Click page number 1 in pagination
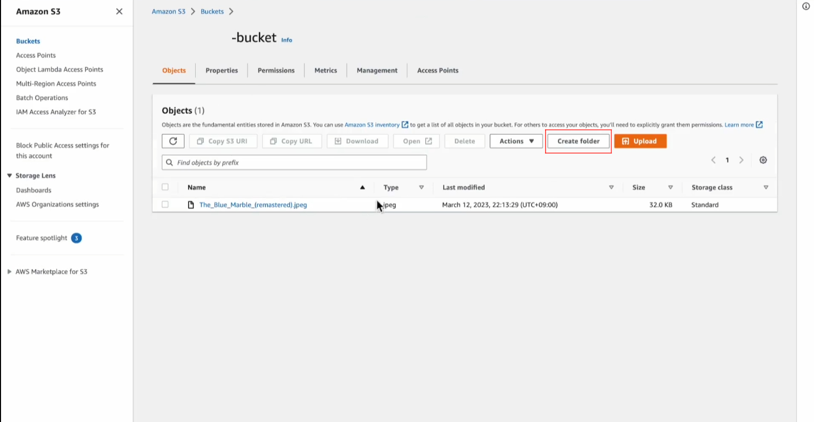This screenshot has height=422, width=814. (727, 160)
